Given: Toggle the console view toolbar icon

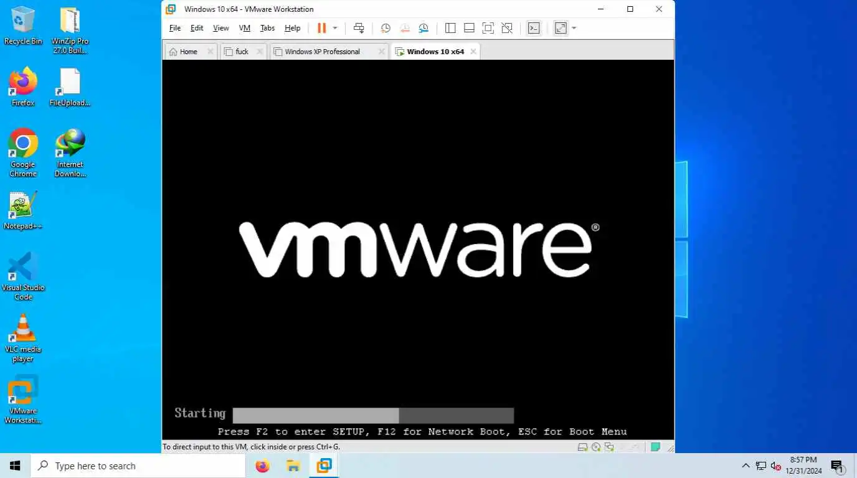Looking at the screenshot, I should coord(534,28).
